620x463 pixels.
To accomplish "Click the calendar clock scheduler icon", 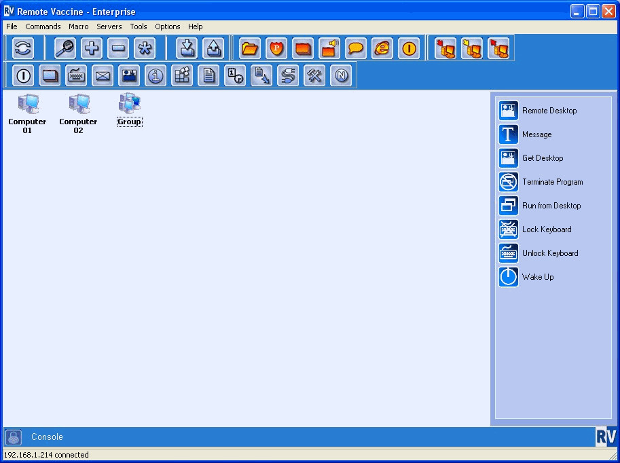I will coord(235,75).
